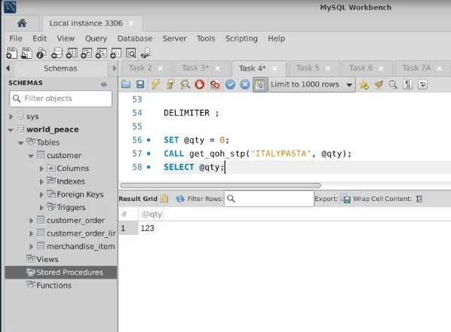Create new view icon in main toolbar
The height and width of the screenshot is (332, 451).
[86, 53]
